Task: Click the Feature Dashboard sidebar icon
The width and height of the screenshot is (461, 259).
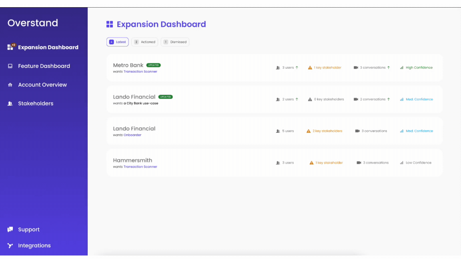Action: [10, 66]
